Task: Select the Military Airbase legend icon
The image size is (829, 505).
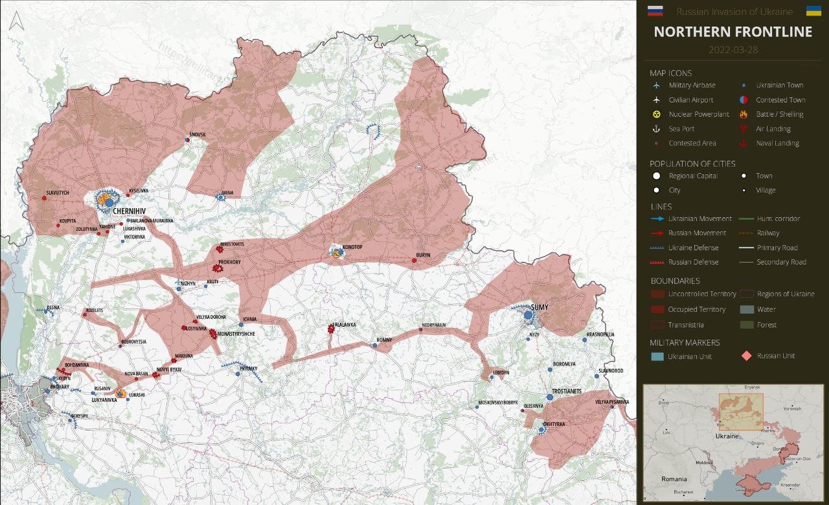Action: [x=657, y=86]
